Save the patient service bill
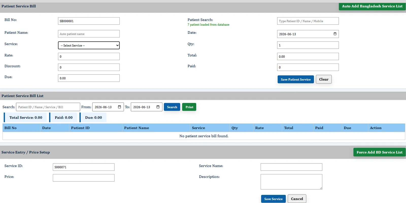Viewport: 406px width, 203px height. [296, 80]
